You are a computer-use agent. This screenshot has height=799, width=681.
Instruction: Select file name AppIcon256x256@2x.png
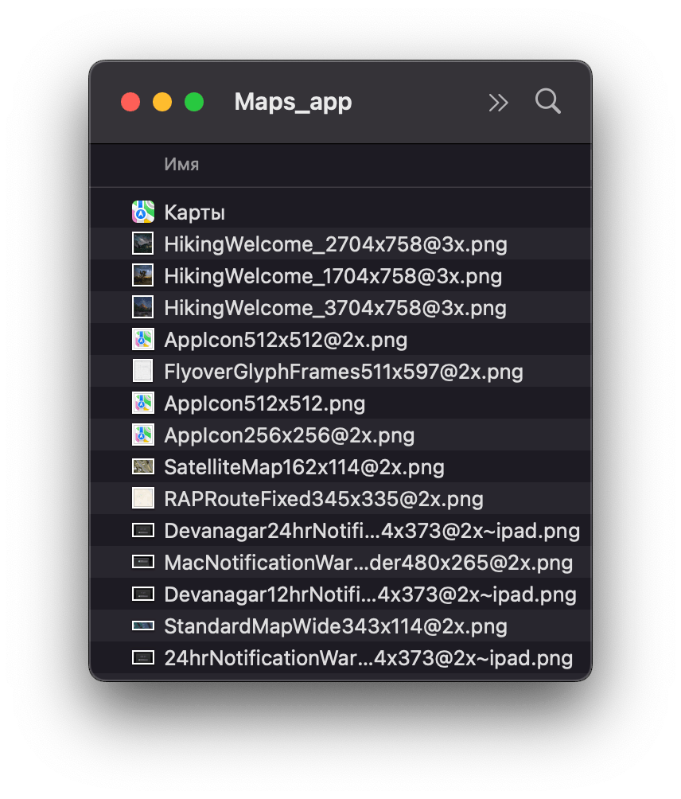(x=290, y=435)
